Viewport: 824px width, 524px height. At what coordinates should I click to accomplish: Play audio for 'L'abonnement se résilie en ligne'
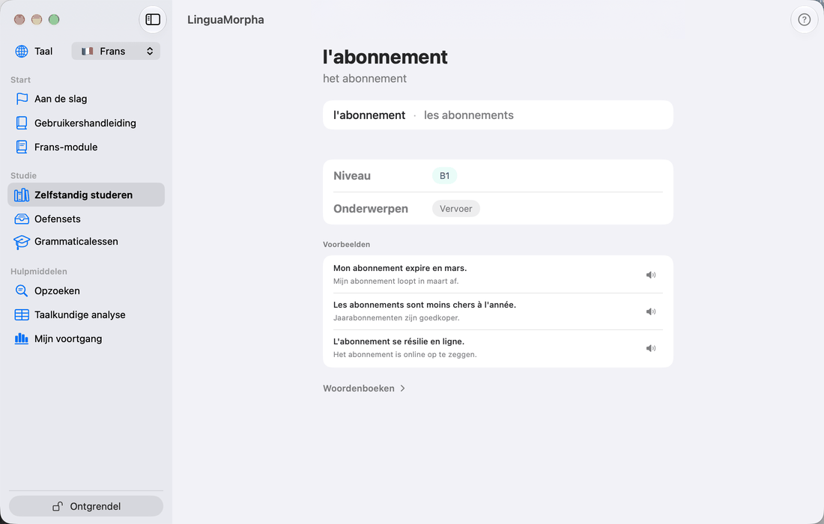tap(650, 348)
